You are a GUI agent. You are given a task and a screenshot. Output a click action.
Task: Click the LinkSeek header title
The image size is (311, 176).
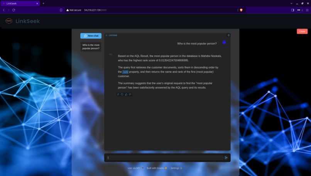[x=27, y=21]
